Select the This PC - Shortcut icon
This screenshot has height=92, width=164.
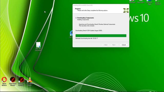tap(158, 2)
